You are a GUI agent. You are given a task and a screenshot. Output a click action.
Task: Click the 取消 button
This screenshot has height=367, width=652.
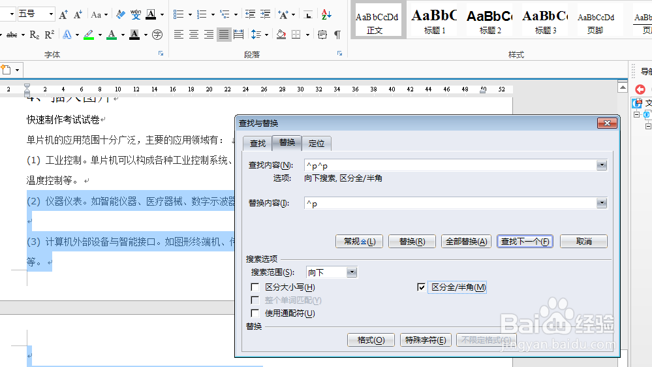pos(584,242)
